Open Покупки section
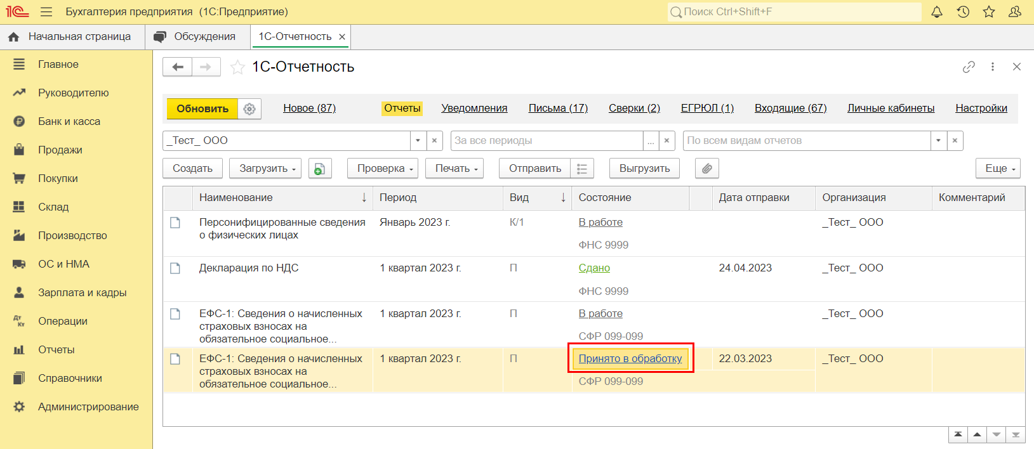Viewport: 1034px width, 449px height. (58, 178)
